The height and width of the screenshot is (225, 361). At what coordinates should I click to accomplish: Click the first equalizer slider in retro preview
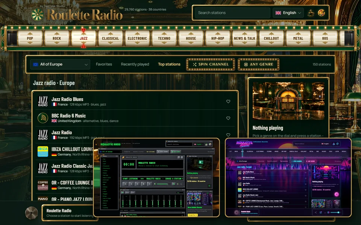[x=123, y=201]
